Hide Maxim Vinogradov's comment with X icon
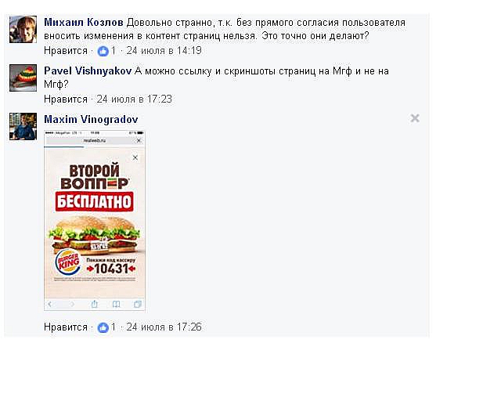This screenshot has height=401, width=501. pos(415,118)
